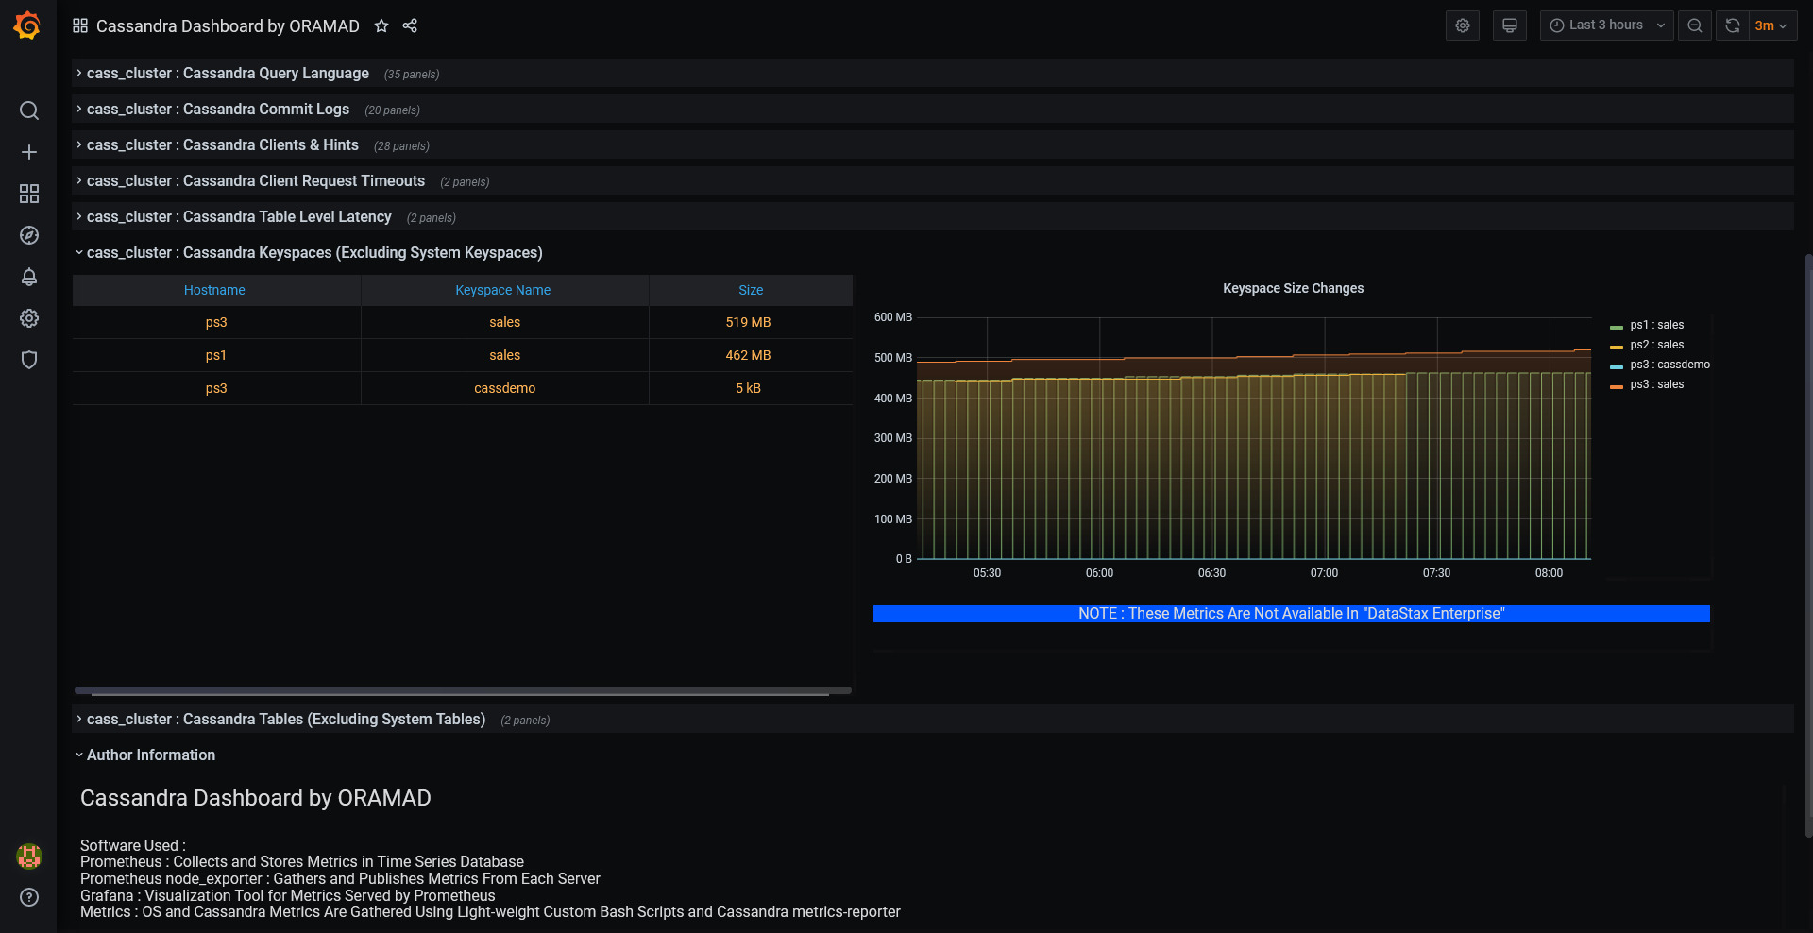Click the orange ps3 : sales color swatch

point(1617,386)
